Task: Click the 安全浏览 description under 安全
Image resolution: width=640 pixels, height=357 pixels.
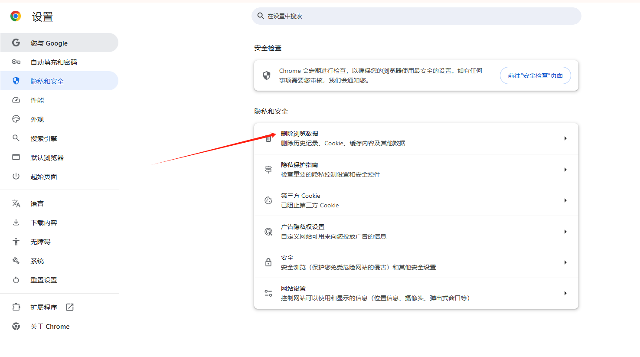Action: [x=359, y=267]
